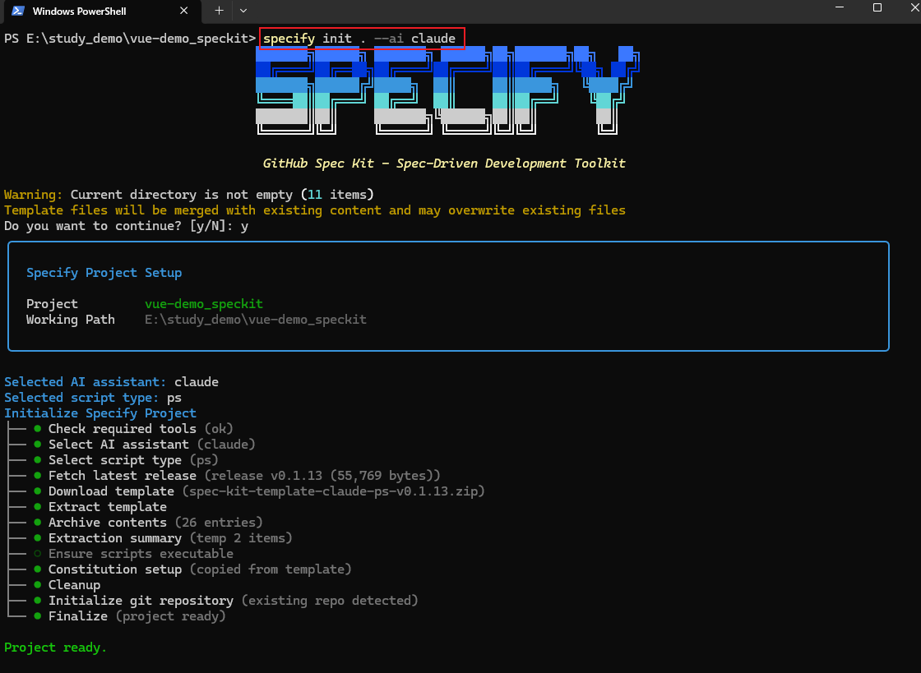
Task: Click the 'Selected script type: ps' line
Action: point(93,397)
